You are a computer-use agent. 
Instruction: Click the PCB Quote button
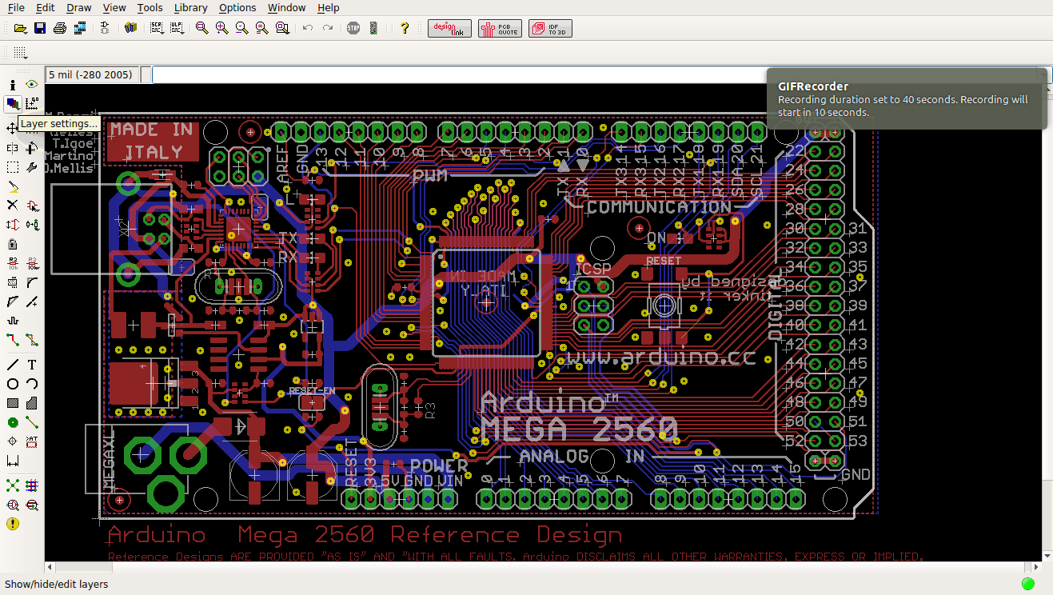pos(500,28)
